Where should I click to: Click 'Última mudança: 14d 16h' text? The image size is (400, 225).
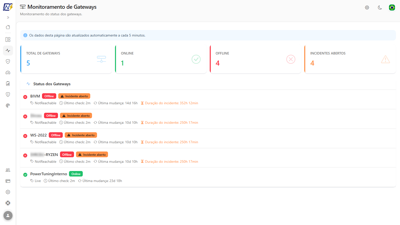[115, 103]
